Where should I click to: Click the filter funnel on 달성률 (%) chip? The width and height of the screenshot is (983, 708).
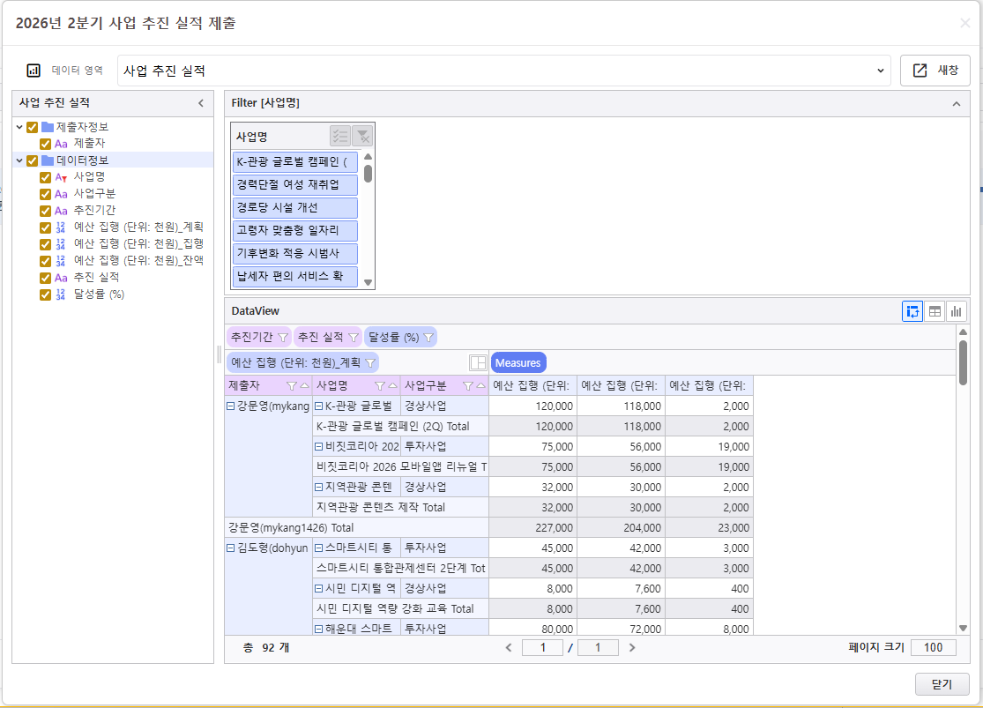pos(428,338)
